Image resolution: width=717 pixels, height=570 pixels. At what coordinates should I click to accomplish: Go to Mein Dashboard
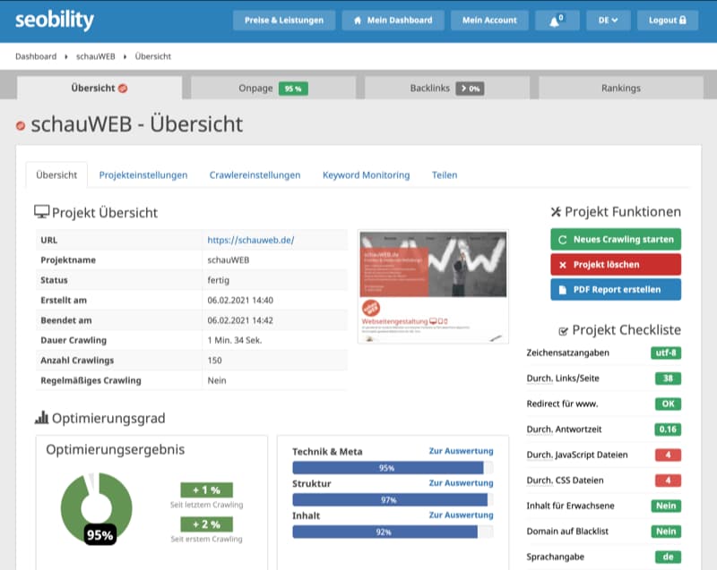tap(393, 21)
